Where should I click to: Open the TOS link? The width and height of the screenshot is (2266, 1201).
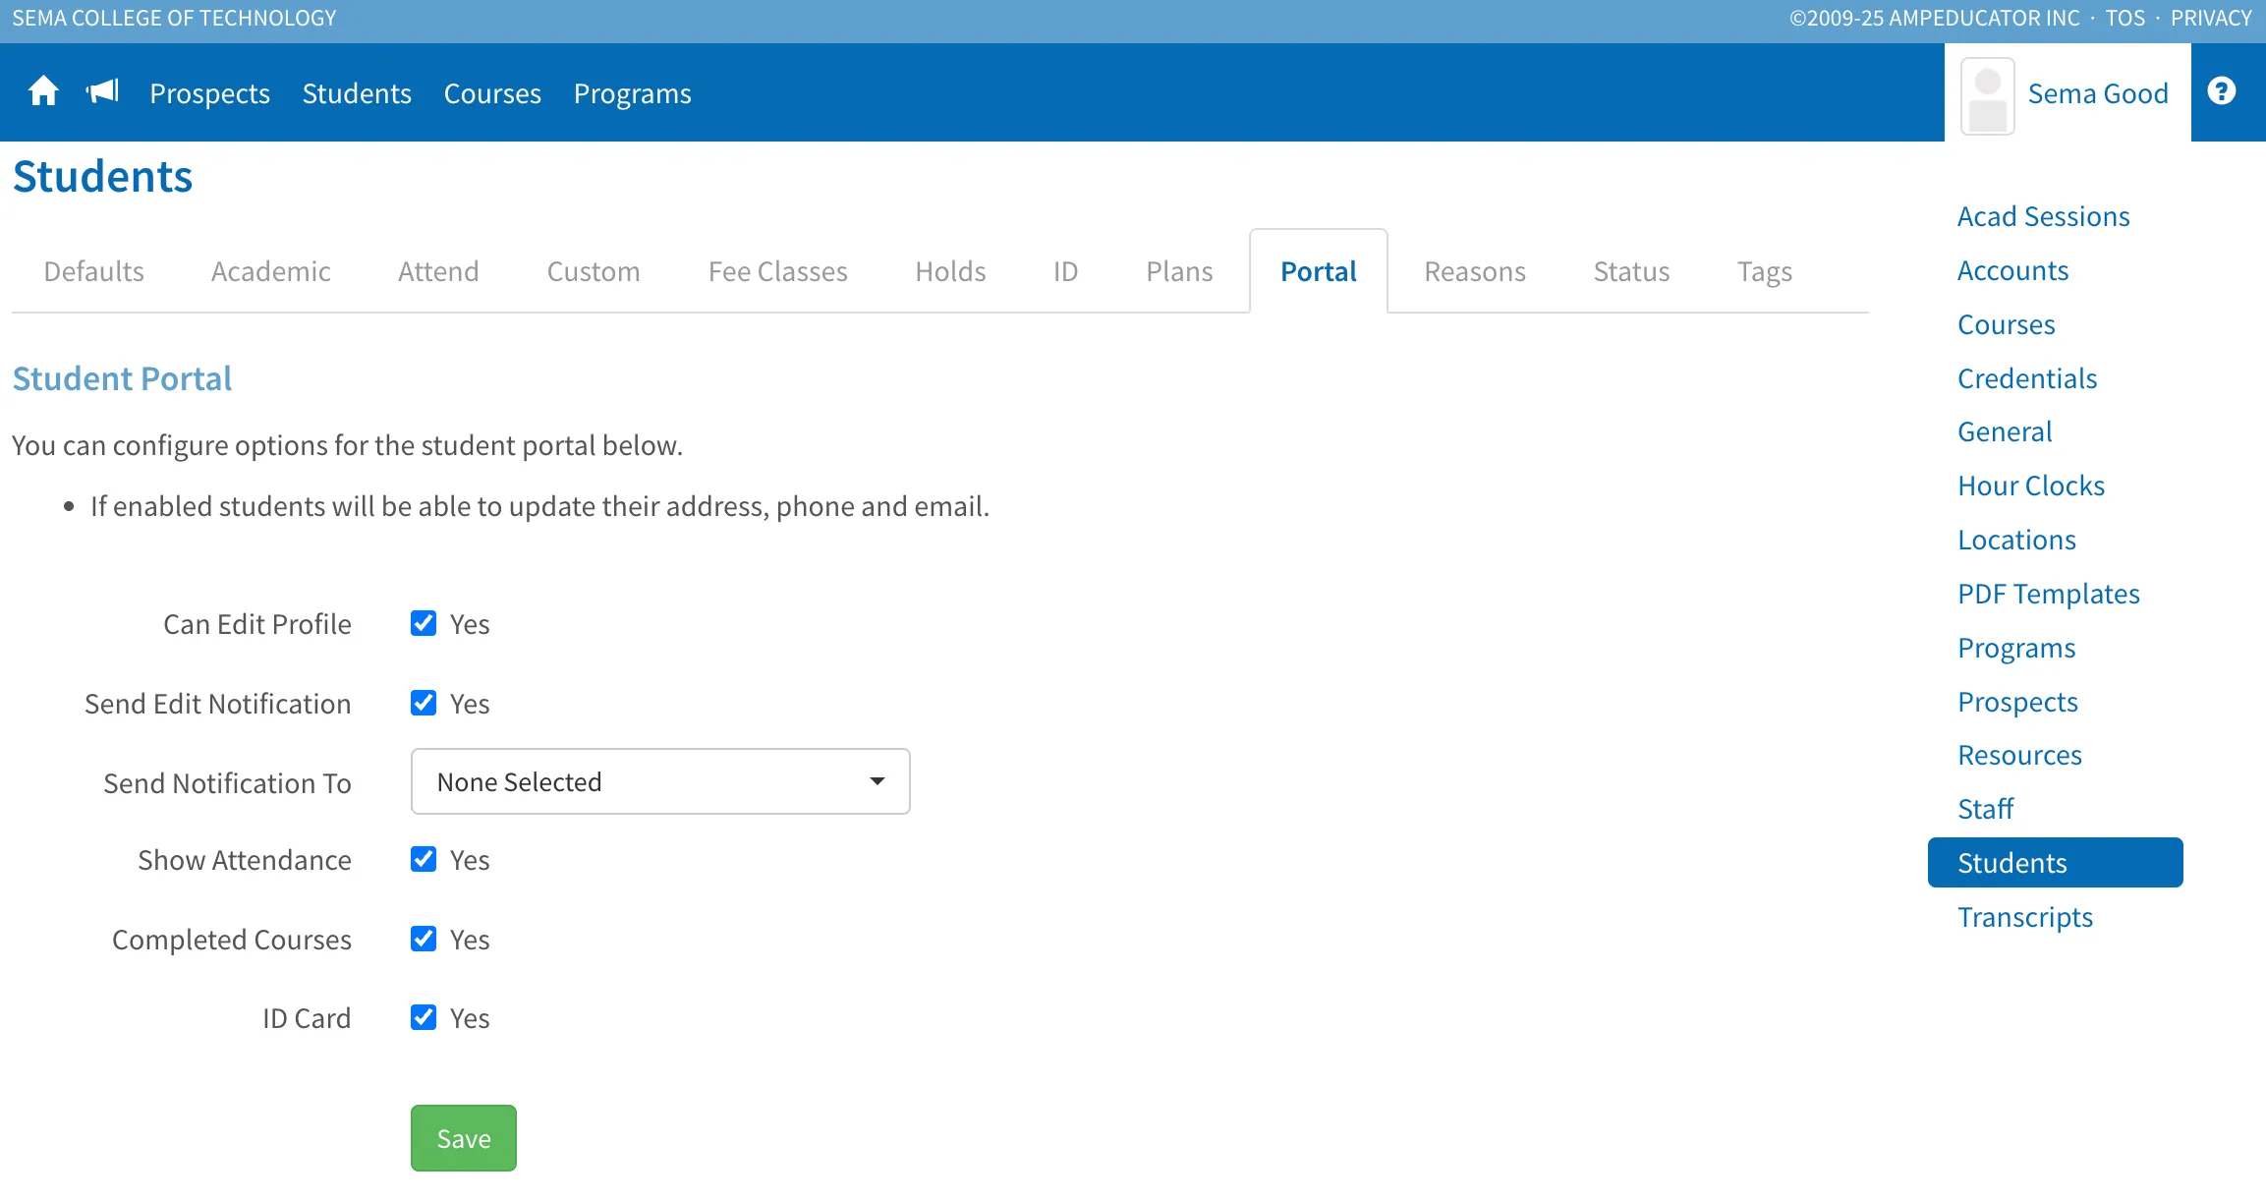2124,19
